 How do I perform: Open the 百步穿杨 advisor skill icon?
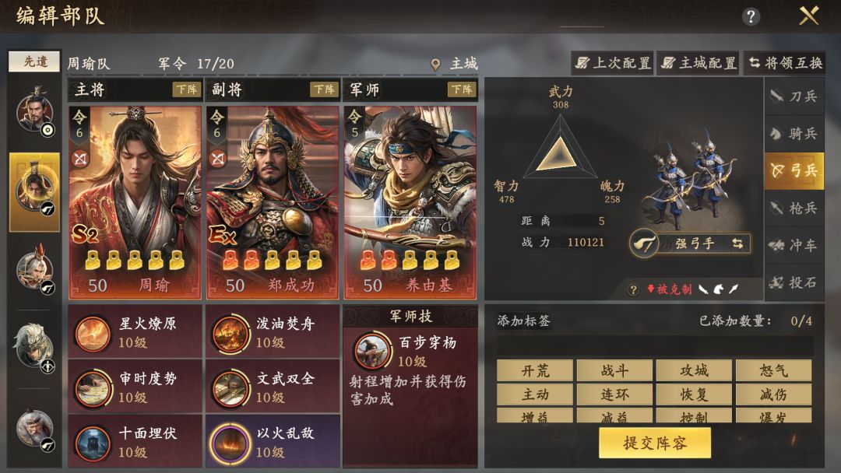click(371, 351)
